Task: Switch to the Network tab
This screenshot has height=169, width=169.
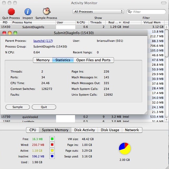Action: tap(132, 130)
